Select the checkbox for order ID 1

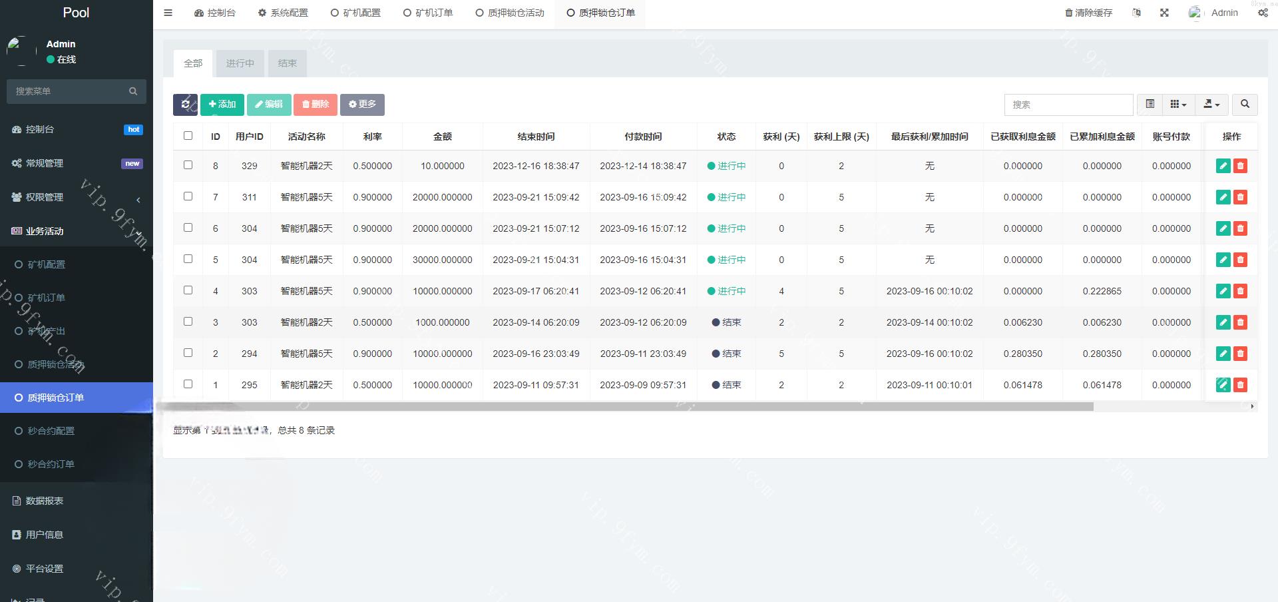point(188,384)
